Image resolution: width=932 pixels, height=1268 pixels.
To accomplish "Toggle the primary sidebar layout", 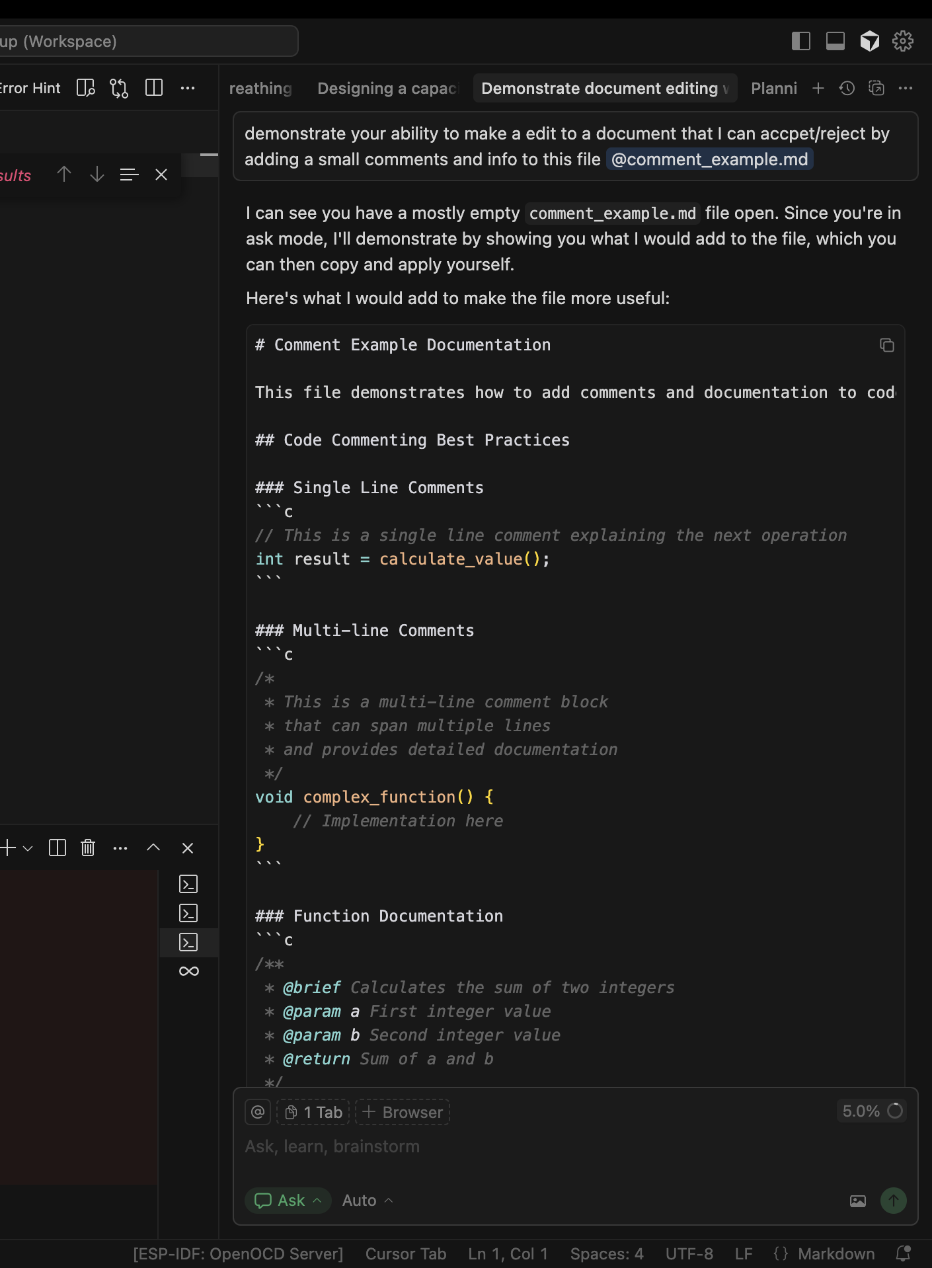I will [800, 41].
